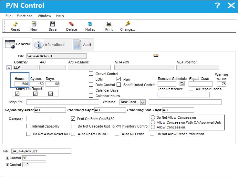Click the Planning Dept field
The width and height of the screenshot is (238, 177).
click(x=110, y=110)
